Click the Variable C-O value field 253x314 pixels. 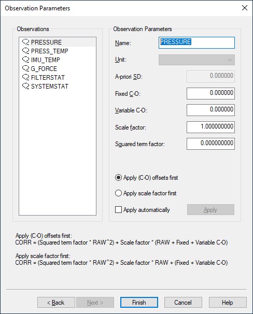coord(210,110)
